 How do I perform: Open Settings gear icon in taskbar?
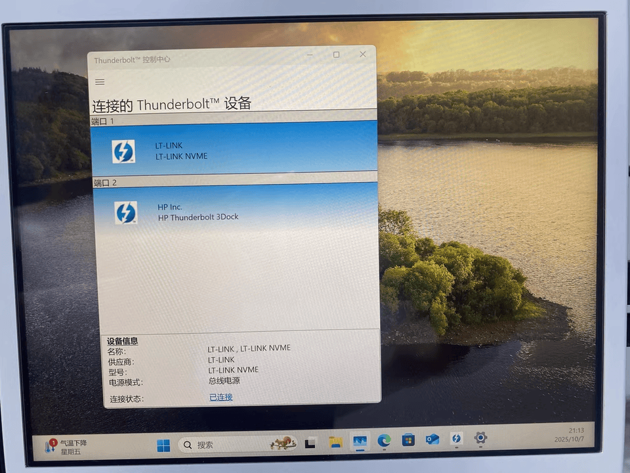click(480, 437)
